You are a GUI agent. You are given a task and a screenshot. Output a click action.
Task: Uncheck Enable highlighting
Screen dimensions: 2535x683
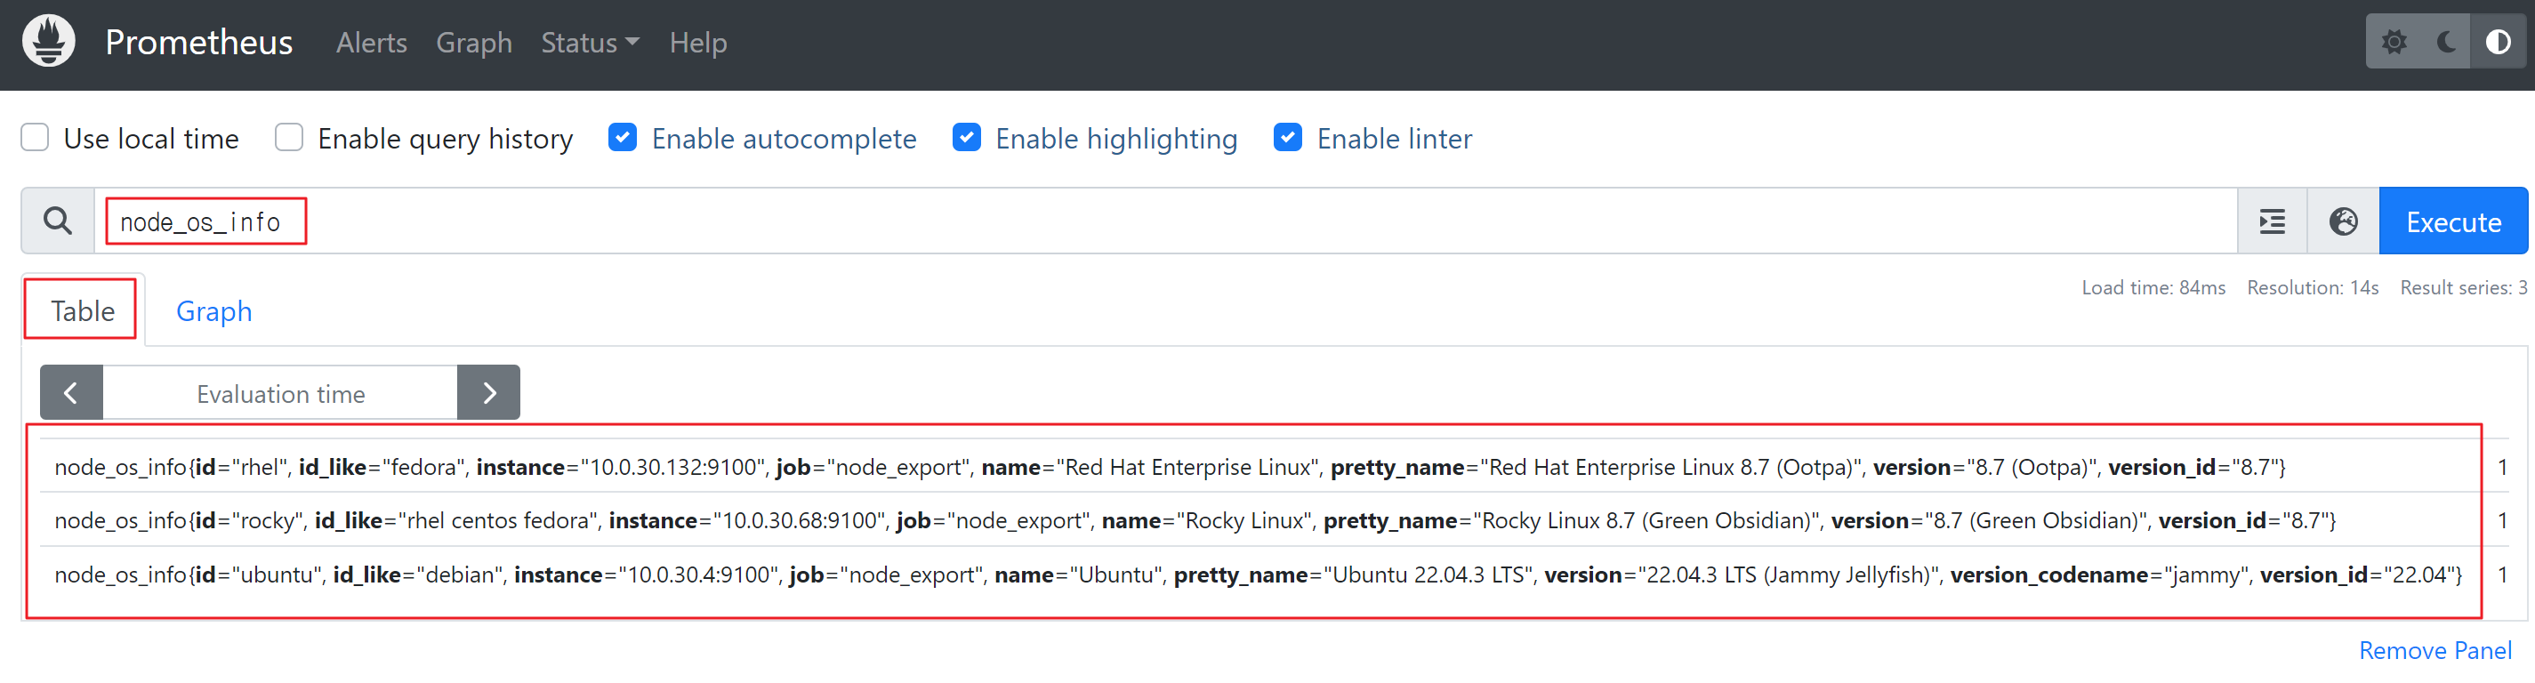pos(968,137)
